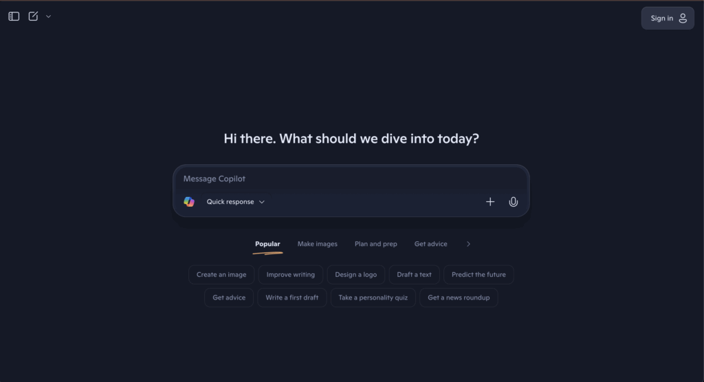Select the Design a logo suggestion
This screenshot has width=704, height=382.
355,275
